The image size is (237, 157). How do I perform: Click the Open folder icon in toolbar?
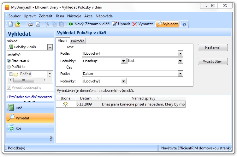(x=18, y=24)
